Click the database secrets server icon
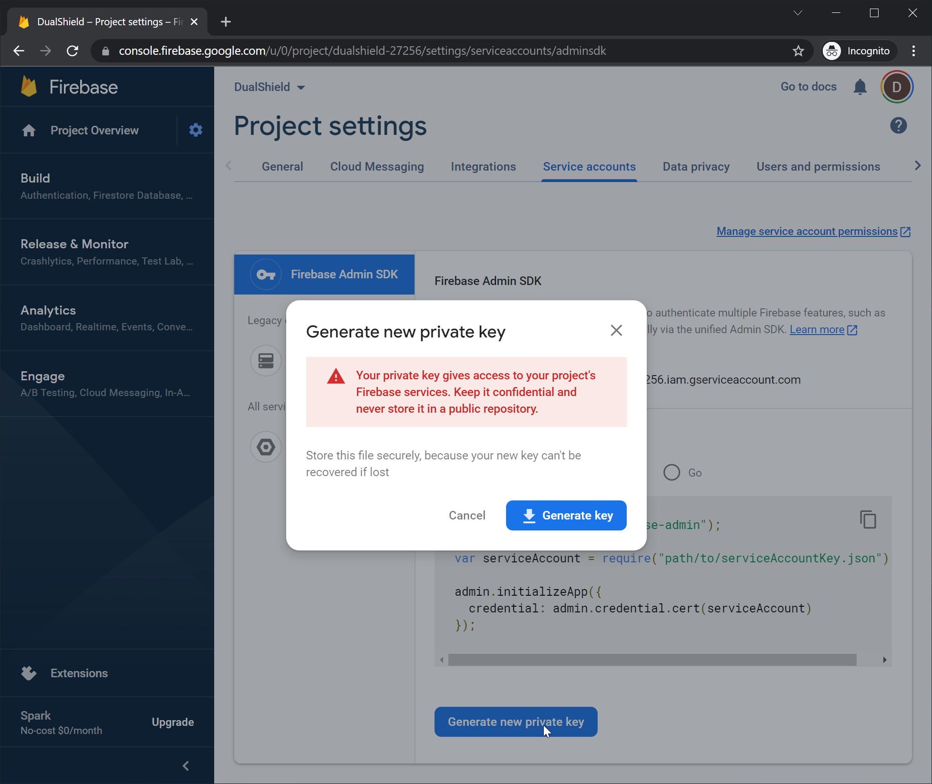Image resolution: width=932 pixels, height=784 pixels. pos(266,360)
